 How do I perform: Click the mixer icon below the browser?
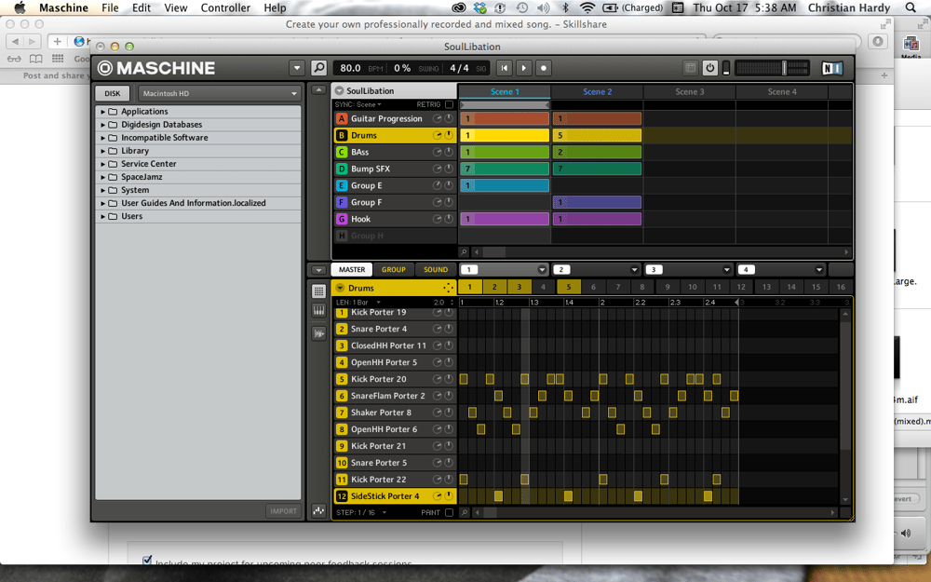(318, 510)
